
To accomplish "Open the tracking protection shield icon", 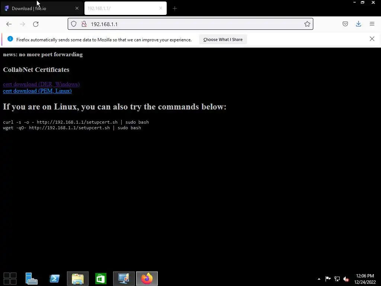I will click(74, 24).
